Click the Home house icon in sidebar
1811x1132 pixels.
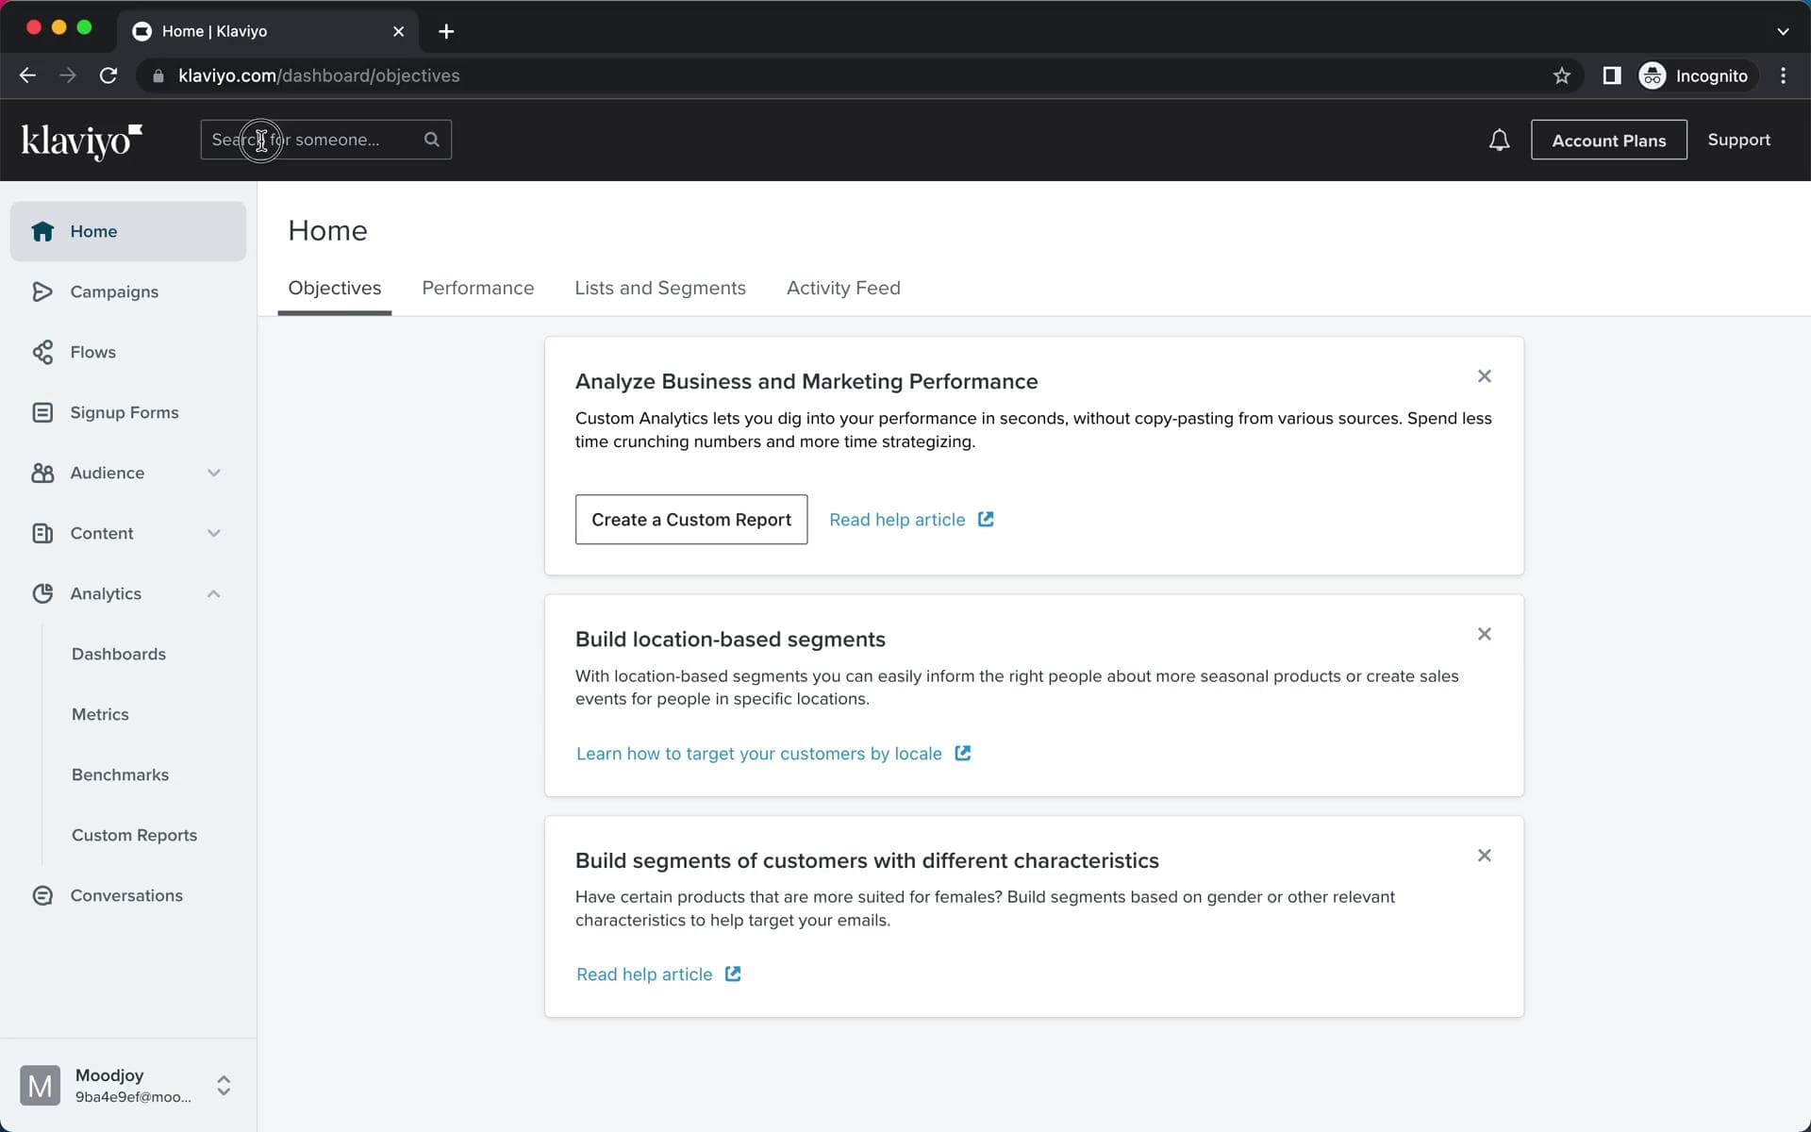(x=42, y=231)
